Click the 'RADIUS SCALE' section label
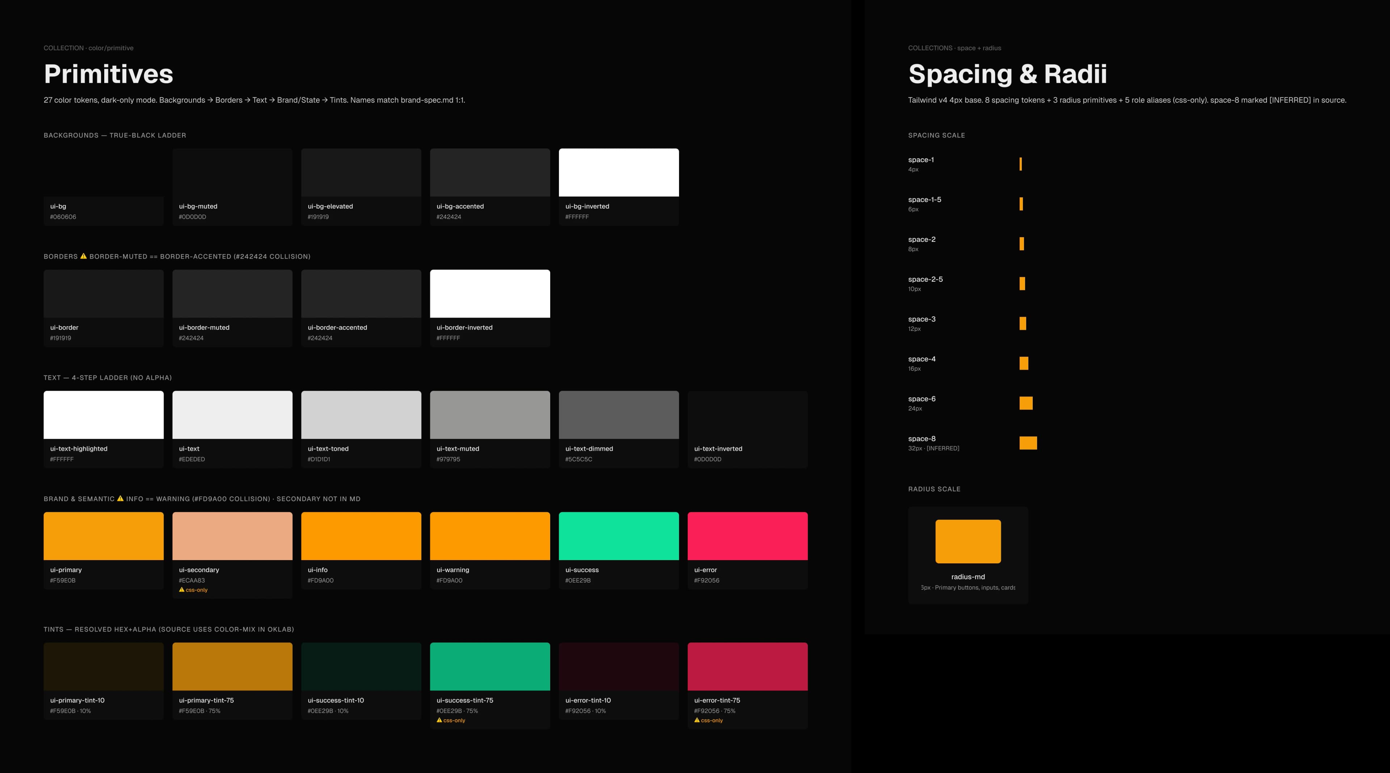Screen dimensions: 1390x773 click(x=934, y=489)
